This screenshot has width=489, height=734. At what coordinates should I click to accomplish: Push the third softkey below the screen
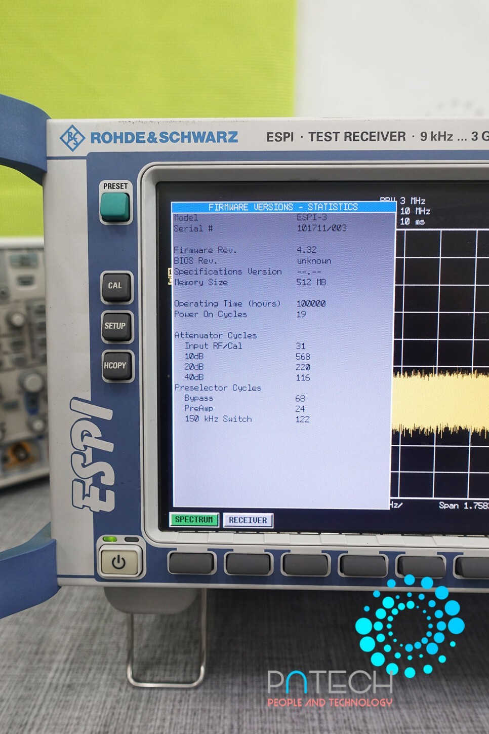[305, 565]
